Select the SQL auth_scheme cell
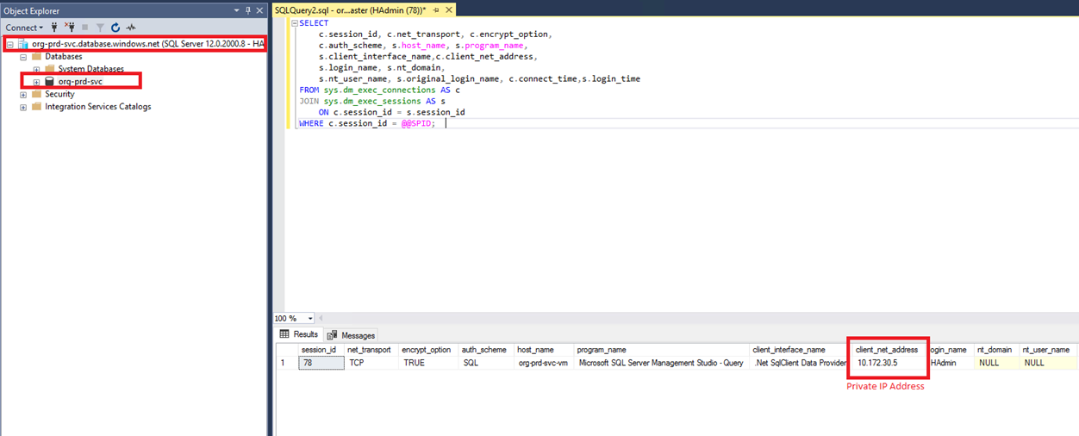Image resolution: width=1079 pixels, height=436 pixels. [485, 363]
